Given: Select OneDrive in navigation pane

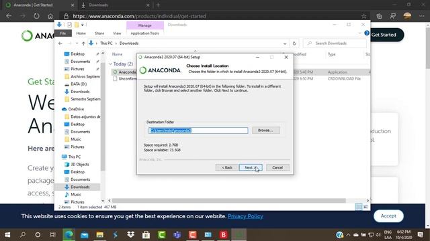Looking at the screenshot, I should point(76,109).
